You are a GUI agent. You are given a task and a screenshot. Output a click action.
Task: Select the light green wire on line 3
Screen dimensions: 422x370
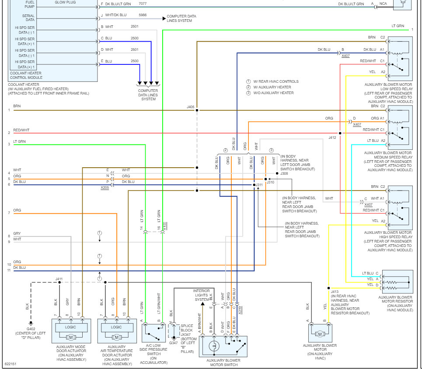click(x=80, y=144)
